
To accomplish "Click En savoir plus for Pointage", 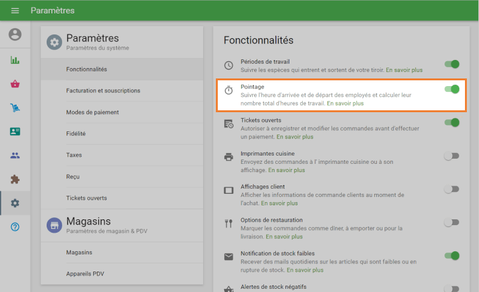I will [345, 103].
